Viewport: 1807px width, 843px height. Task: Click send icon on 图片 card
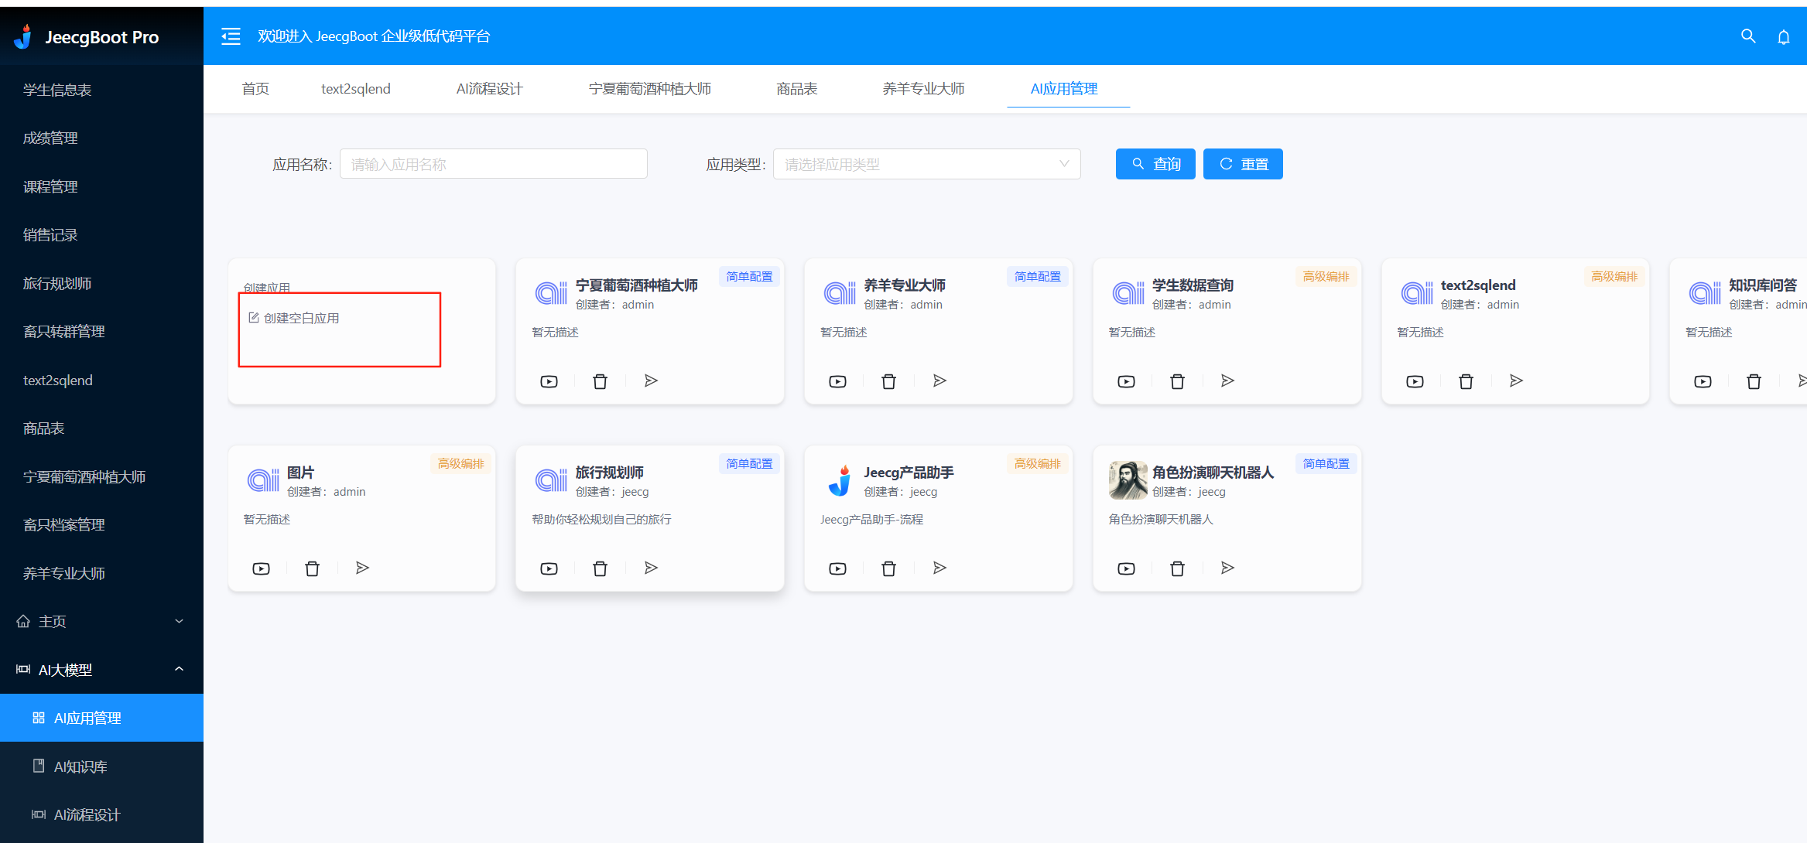(362, 568)
